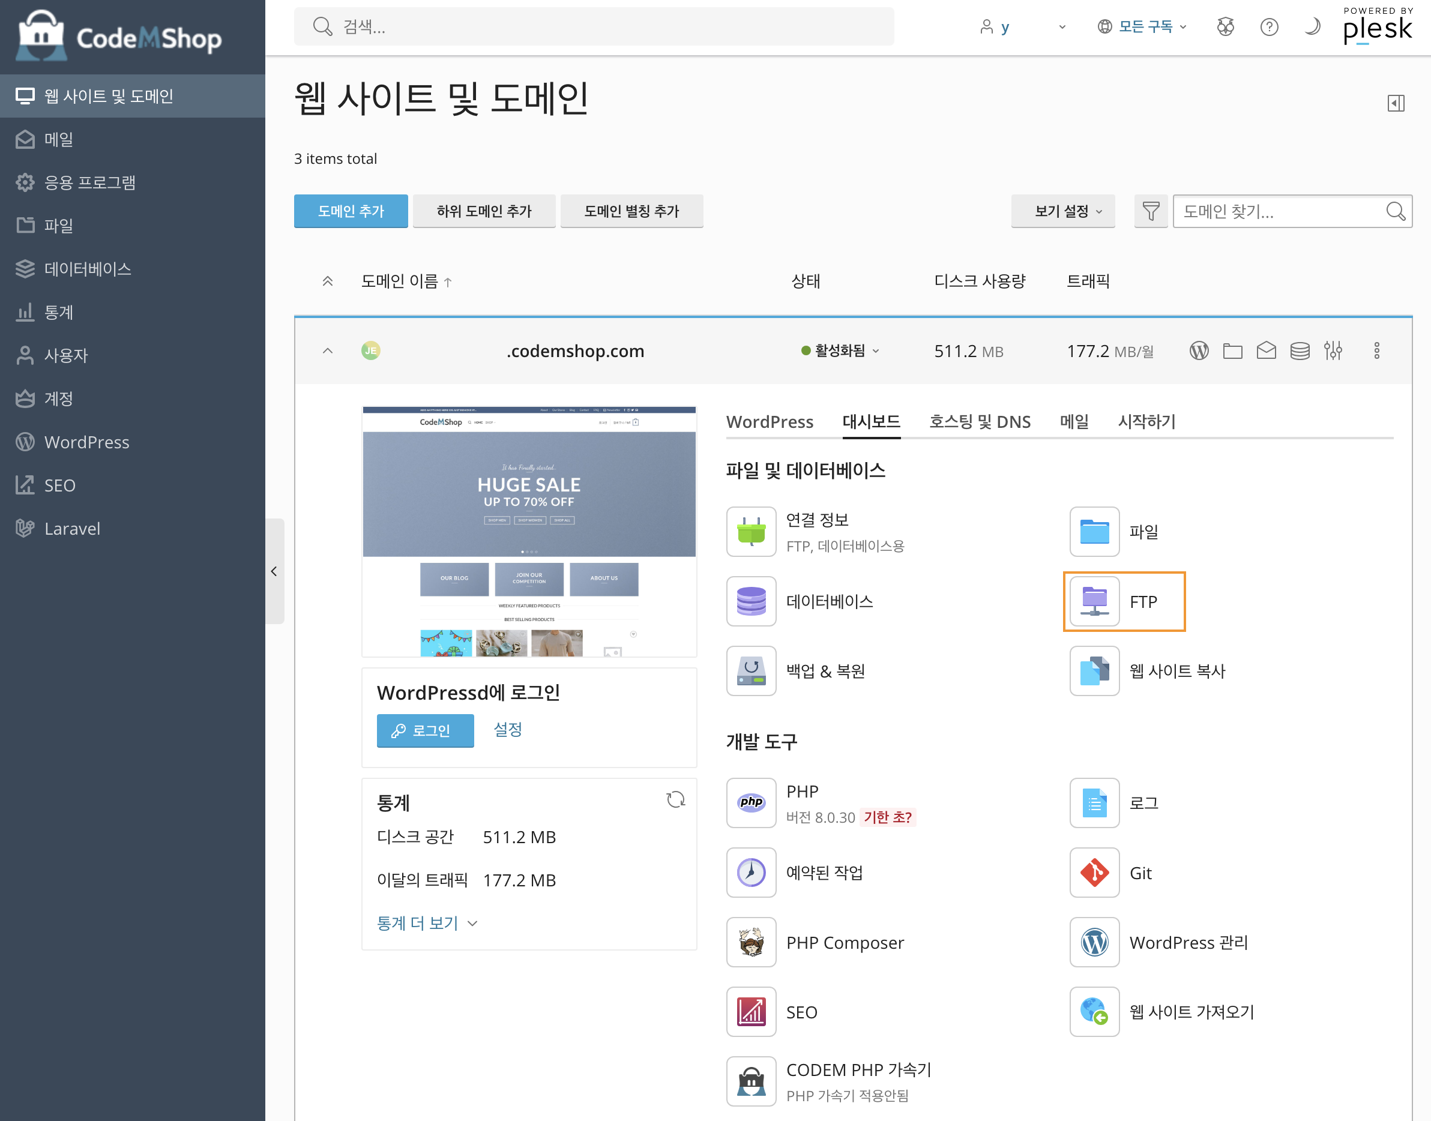Switch to 호스팅 및 DNS tab
1431x1121 pixels.
click(x=980, y=421)
